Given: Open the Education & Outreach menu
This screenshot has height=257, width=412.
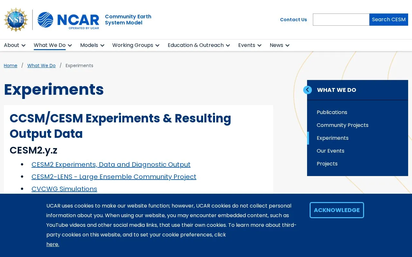Looking at the screenshot, I should pos(196,45).
